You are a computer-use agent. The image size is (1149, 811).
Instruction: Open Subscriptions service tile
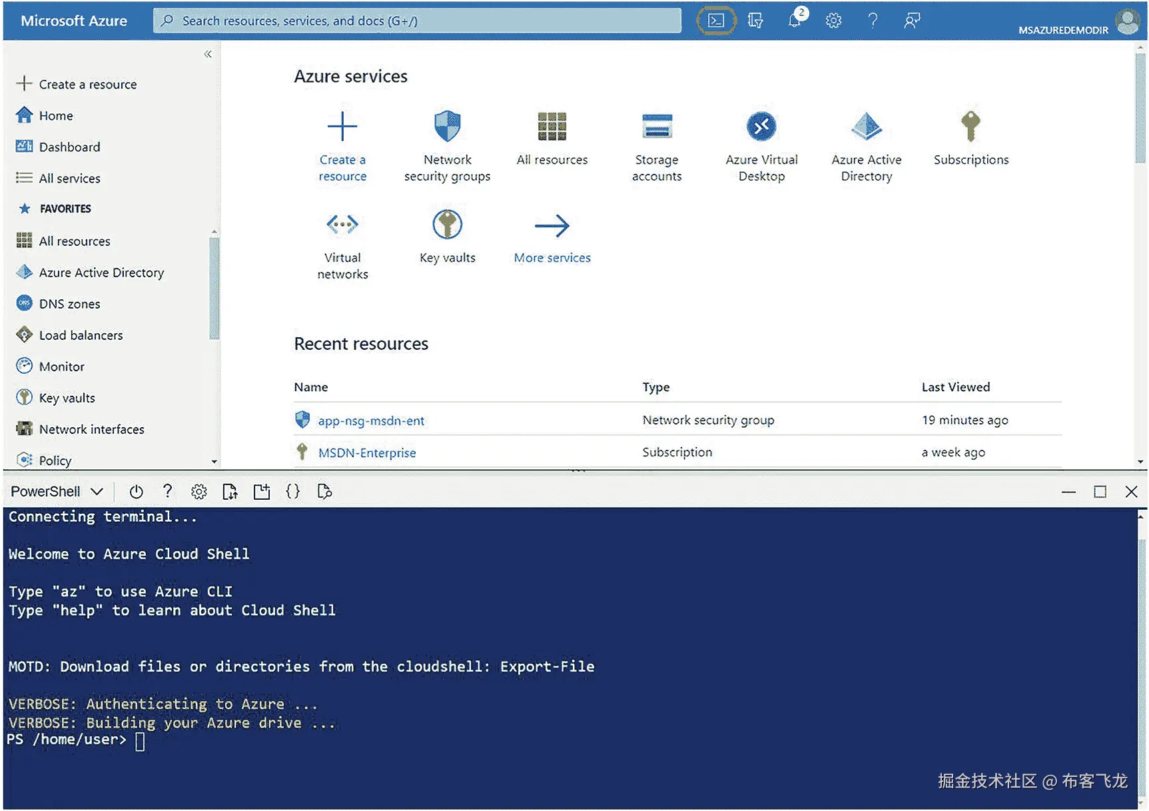click(971, 139)
